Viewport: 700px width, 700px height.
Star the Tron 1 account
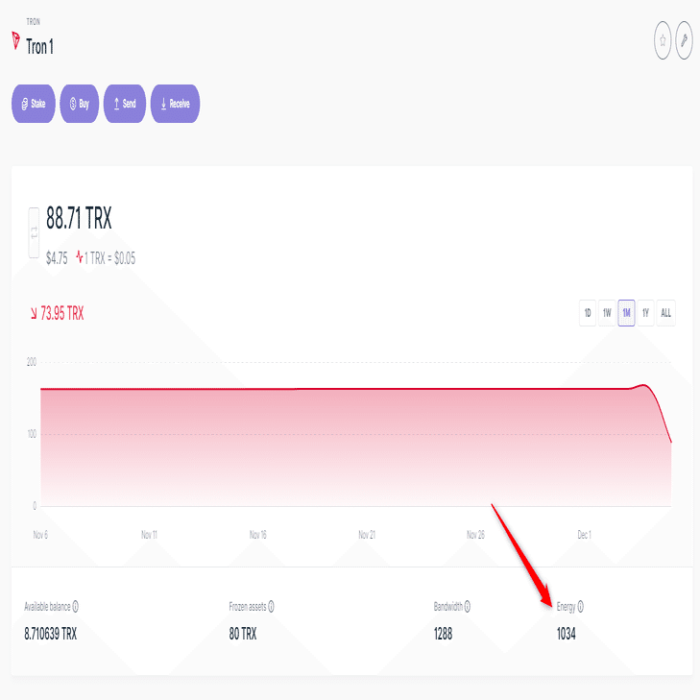click(x=663, y=40)
